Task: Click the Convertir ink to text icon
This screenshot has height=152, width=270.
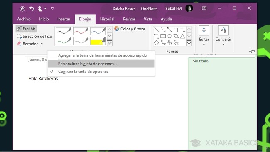Action: 223,30
